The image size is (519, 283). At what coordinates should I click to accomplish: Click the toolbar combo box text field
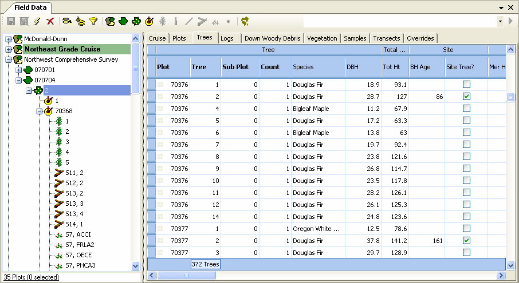coord(400,22)
